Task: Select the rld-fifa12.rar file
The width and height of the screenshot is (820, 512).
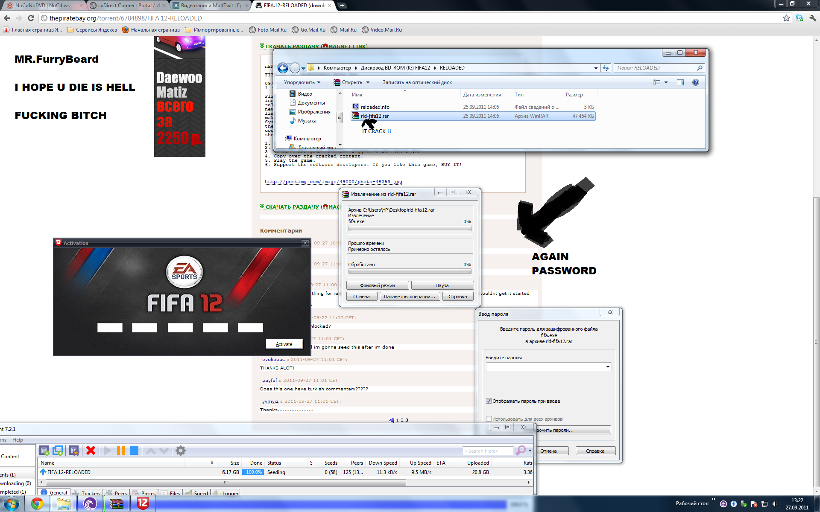Action: pos(473,116)
